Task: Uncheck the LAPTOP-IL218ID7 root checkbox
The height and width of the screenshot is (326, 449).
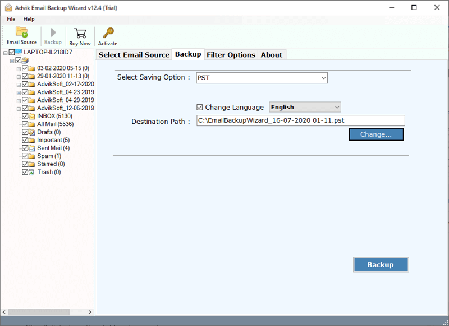Action: coord(11,52)
